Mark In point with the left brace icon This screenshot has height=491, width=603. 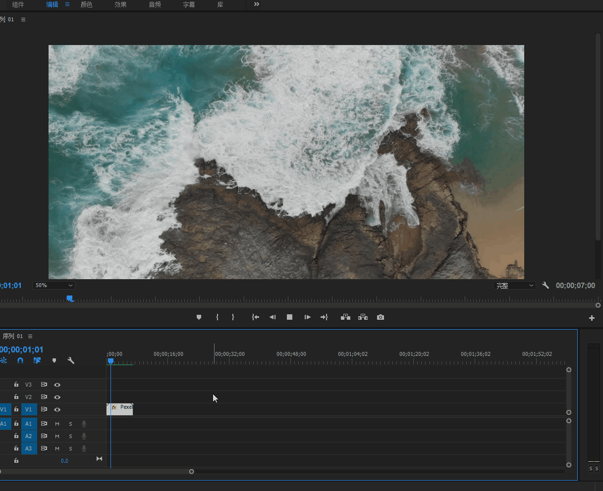click(x=217, y=317)
